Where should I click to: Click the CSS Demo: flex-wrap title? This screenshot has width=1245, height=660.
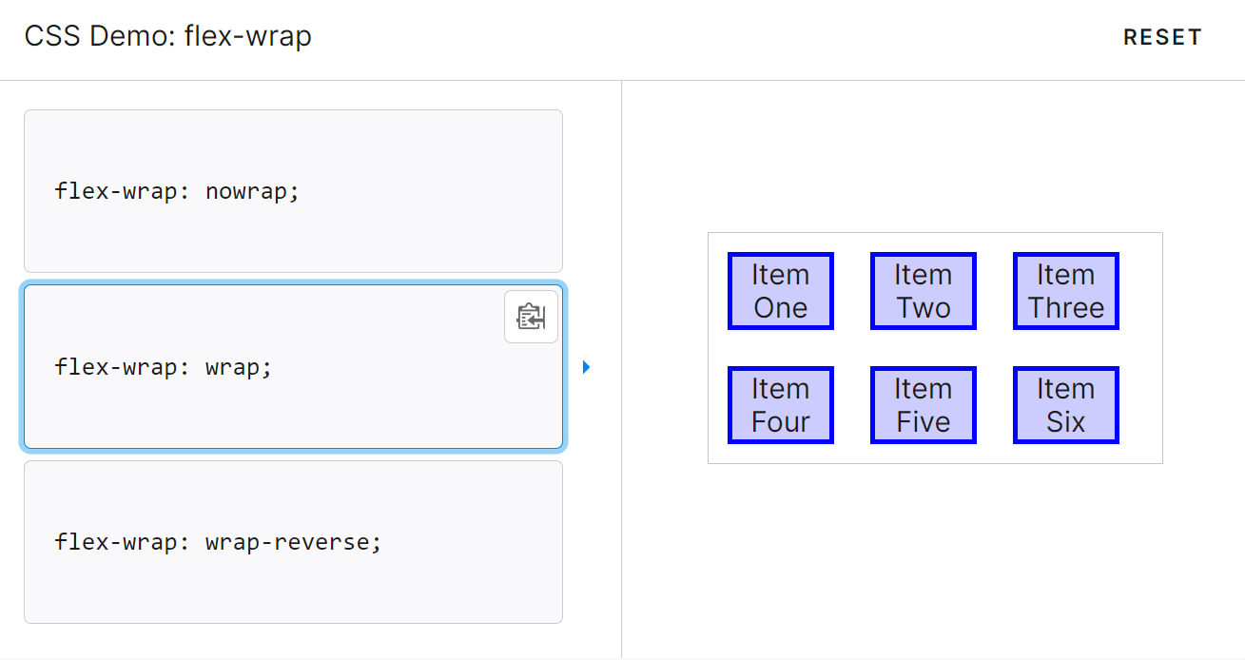coord(168,36)
